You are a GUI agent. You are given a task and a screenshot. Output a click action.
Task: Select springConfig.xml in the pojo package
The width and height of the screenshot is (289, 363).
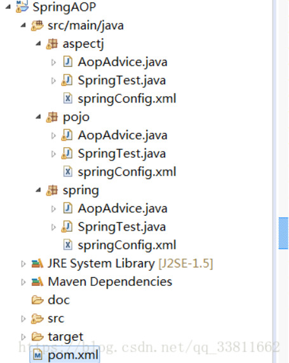(127, 172)
